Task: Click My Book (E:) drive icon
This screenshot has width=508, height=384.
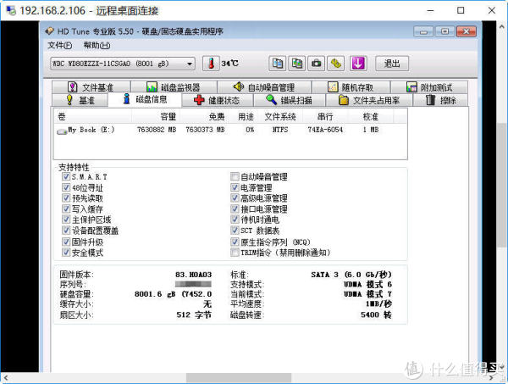Action: click(x=62, y=131)
